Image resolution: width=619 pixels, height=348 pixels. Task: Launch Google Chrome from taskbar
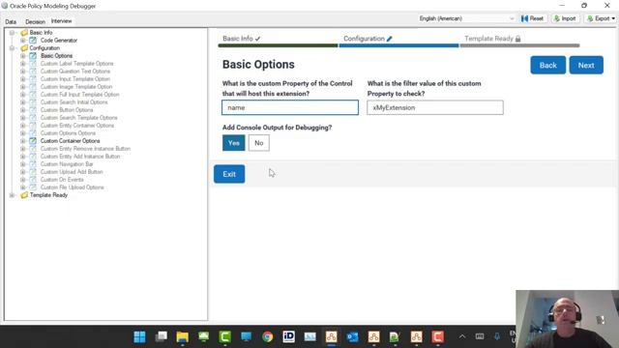point(267,336)
